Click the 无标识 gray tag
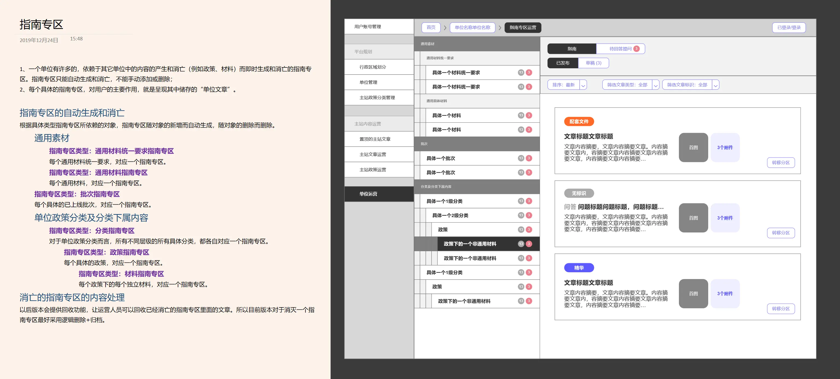840x379 pixels. (579, 193)
